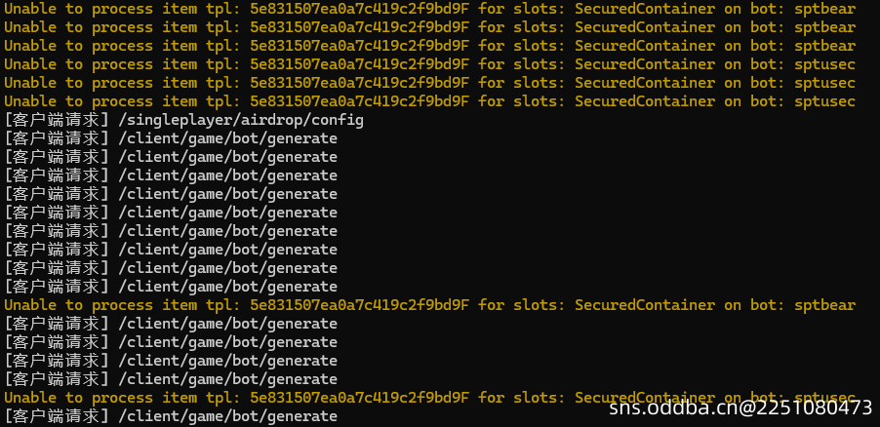Click the last yellow warning above the final request
Screen dimensions: 880x427
429,398
